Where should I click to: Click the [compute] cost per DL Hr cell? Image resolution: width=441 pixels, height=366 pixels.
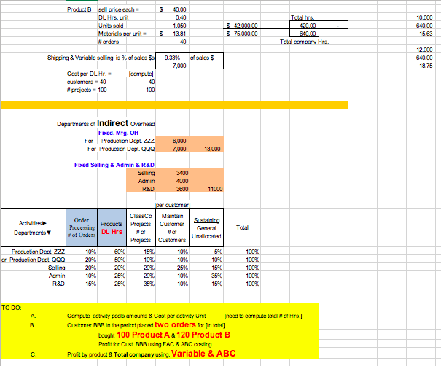pos(141,74)
